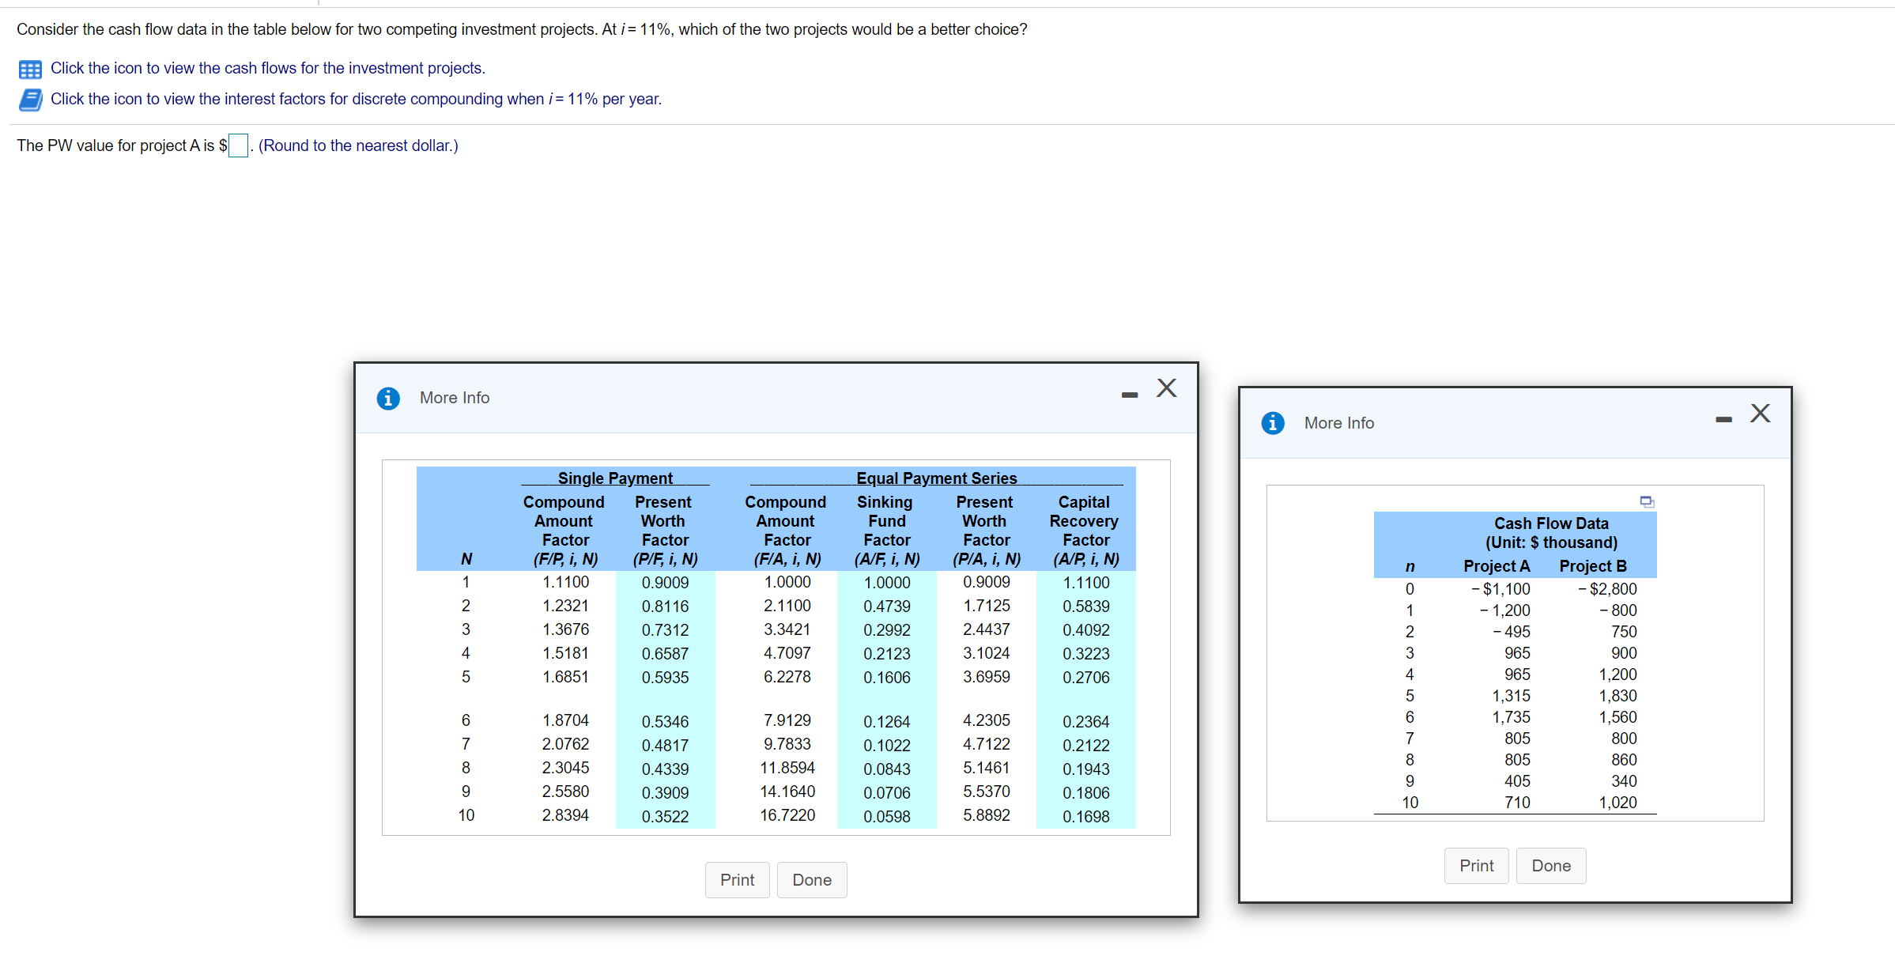Select Project A year 10 value 710
Screen dimensions: 1895x956
(1517, 803)
